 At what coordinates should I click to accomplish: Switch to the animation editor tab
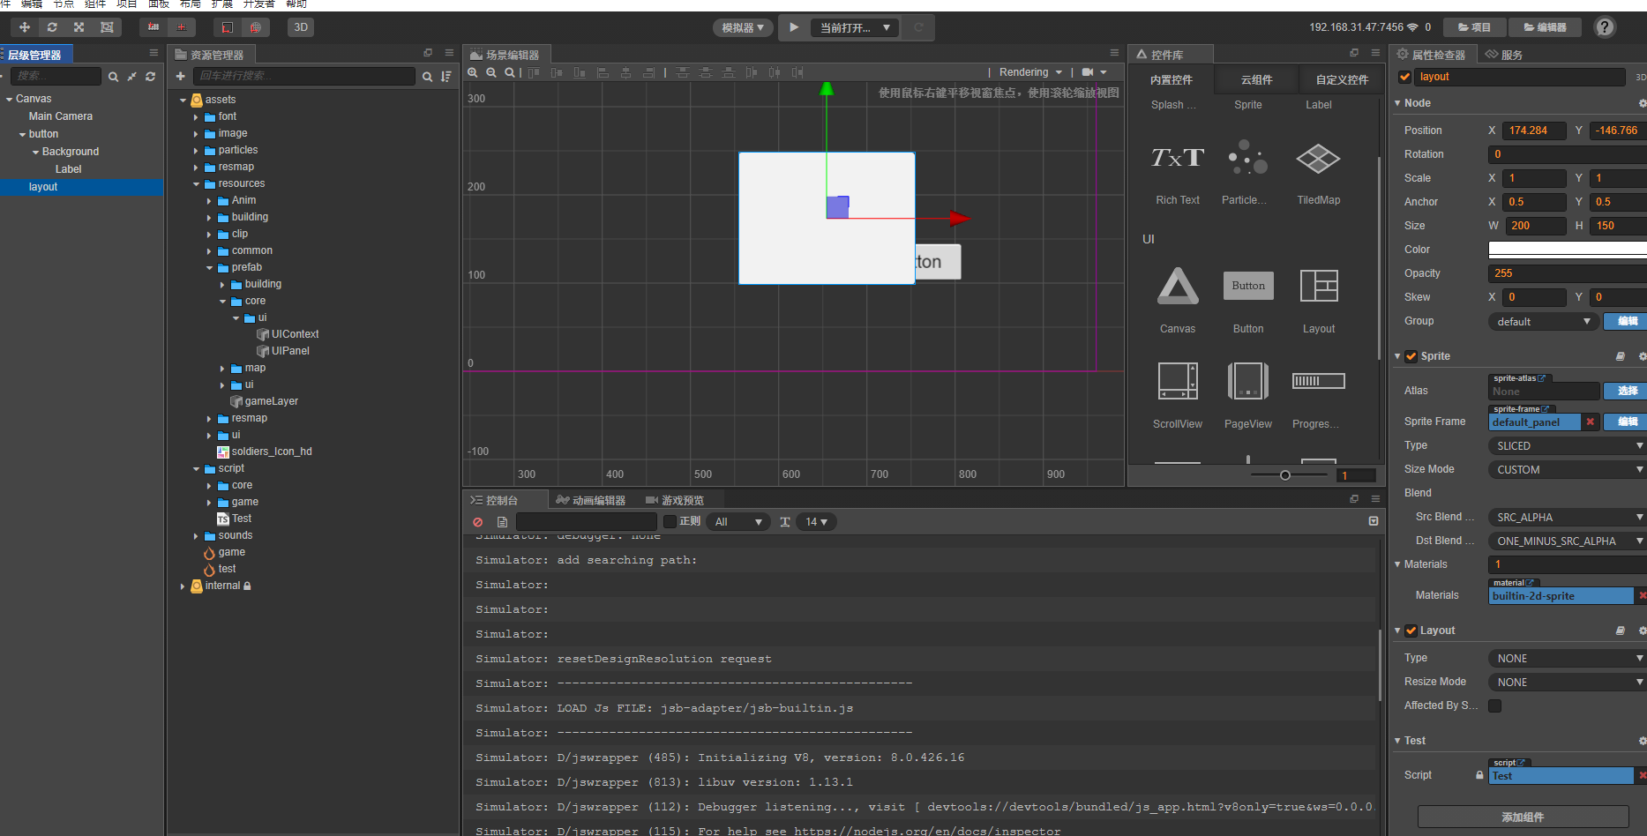[591, 500]
